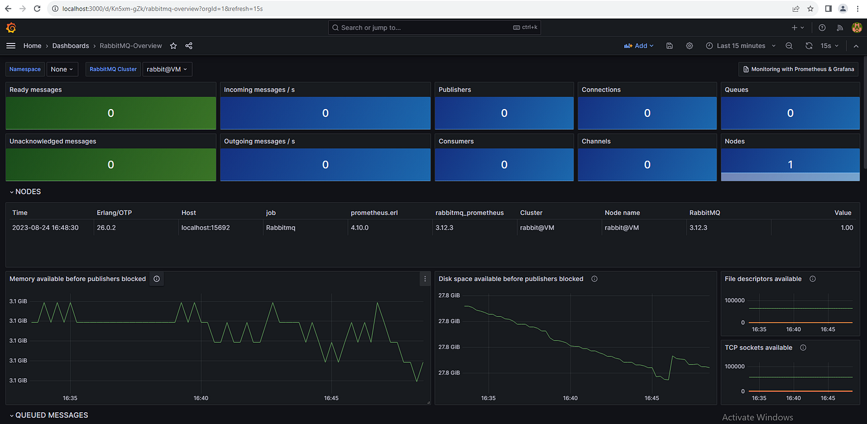This screenshot has width=867, height=424.
Task: Open the help question mark icon
Action: click(822, 28)
